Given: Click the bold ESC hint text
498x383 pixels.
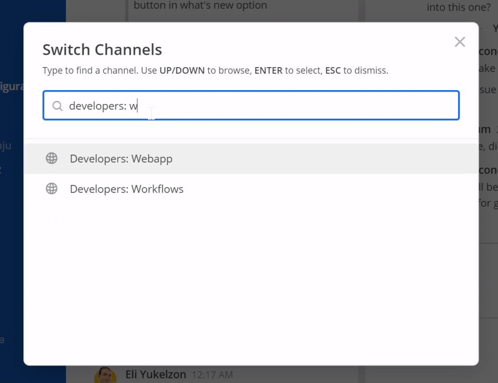Looking at the screenshot, I should click(x=333, y=71).
